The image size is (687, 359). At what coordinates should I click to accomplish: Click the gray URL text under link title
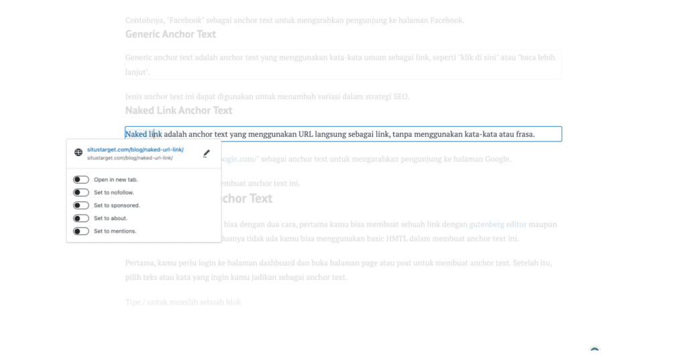click(x=129, y=158)
